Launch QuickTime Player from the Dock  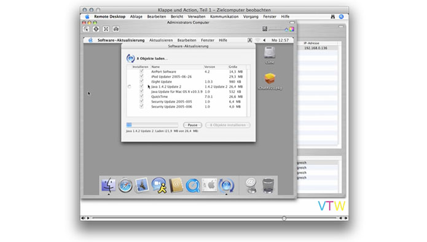pyautogui.click(x=193, y=186)
